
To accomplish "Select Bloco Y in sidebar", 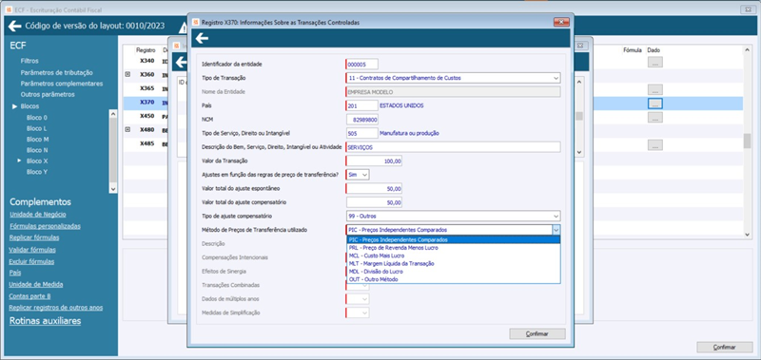I will 37,172.
